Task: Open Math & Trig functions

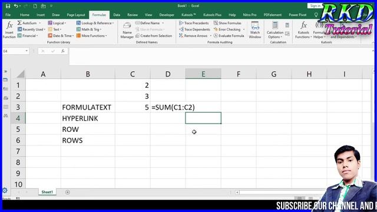Action: [89, 29]
